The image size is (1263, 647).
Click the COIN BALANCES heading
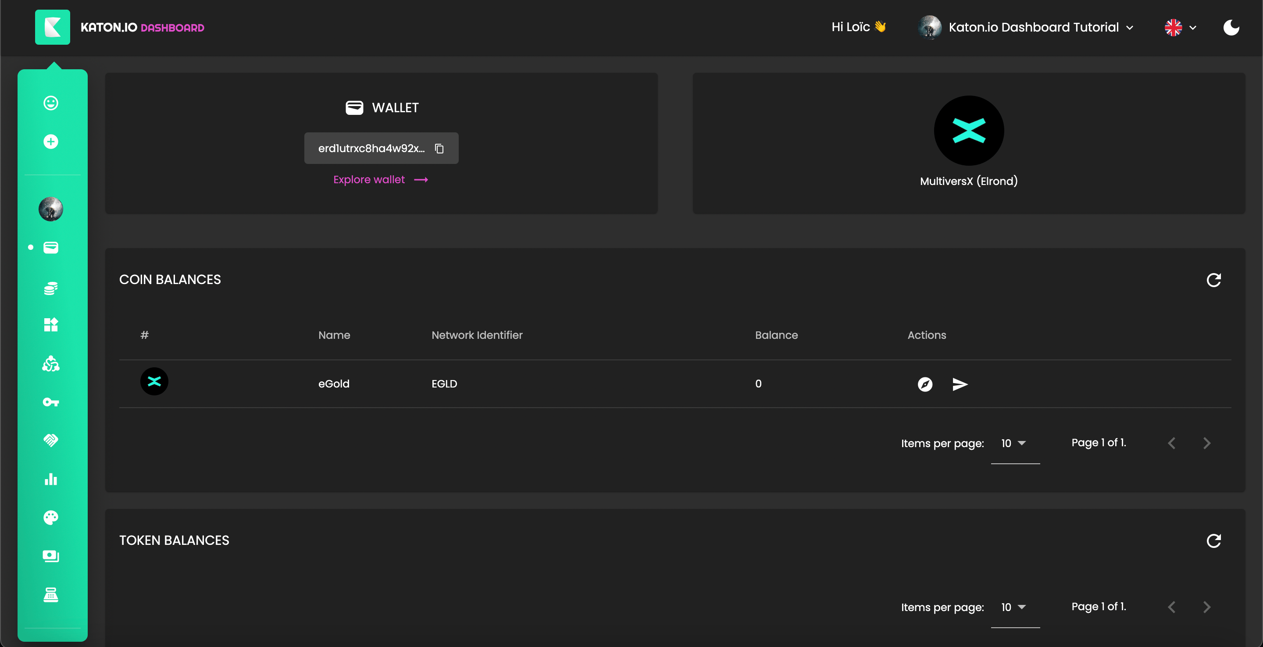coord(170,279)
